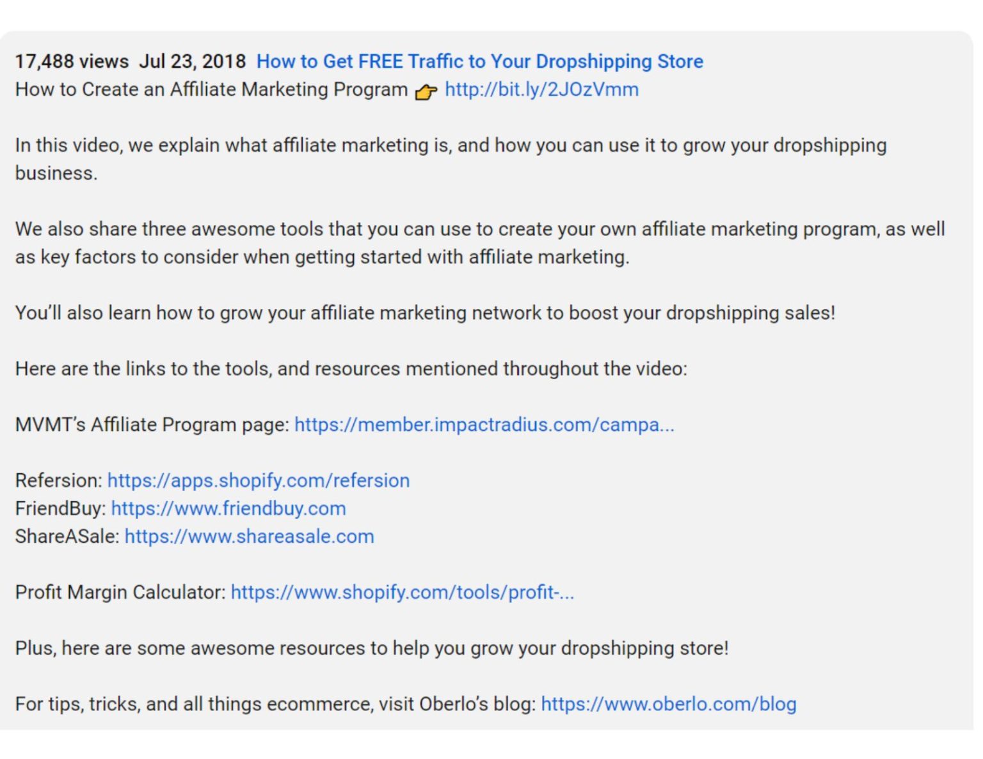This screenshot has height=759, width=983.
Task: Visit the Refersion Shopify app link
Action: (259, 481)
